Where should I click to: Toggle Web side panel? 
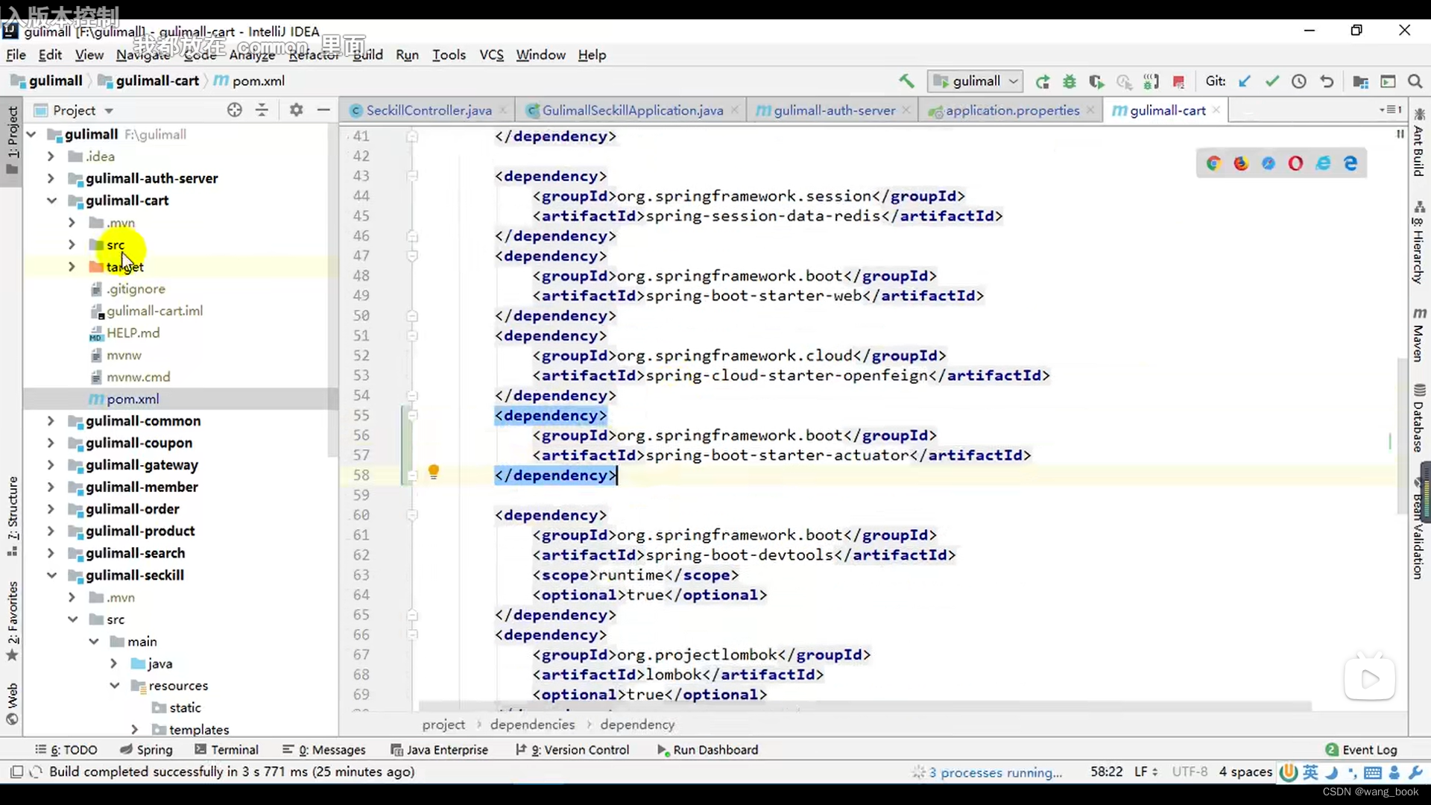click(13, 704)
